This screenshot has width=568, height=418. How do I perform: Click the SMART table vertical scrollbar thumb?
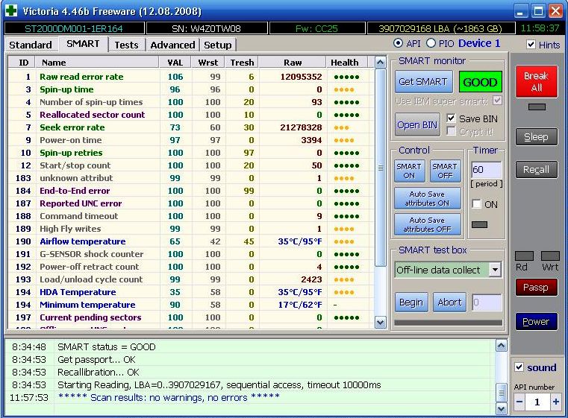pos(380,168)
